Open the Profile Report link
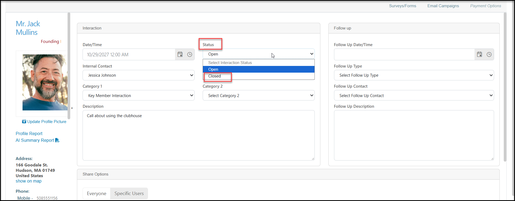Image resolution: width=515 pixels, height=201 pixels. pos(29,133)
